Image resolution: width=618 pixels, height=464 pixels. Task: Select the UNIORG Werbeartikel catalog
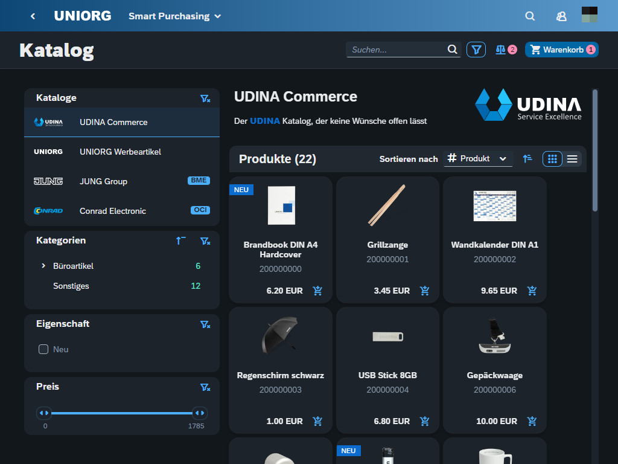pyautogui.click(x=122, y=152)
